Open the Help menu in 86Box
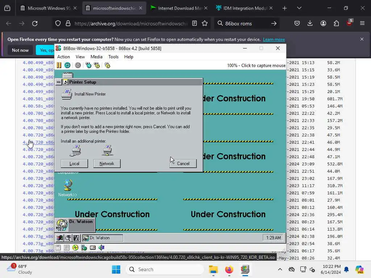The width and height of the screenshot is (371, 278). [129, 57]
